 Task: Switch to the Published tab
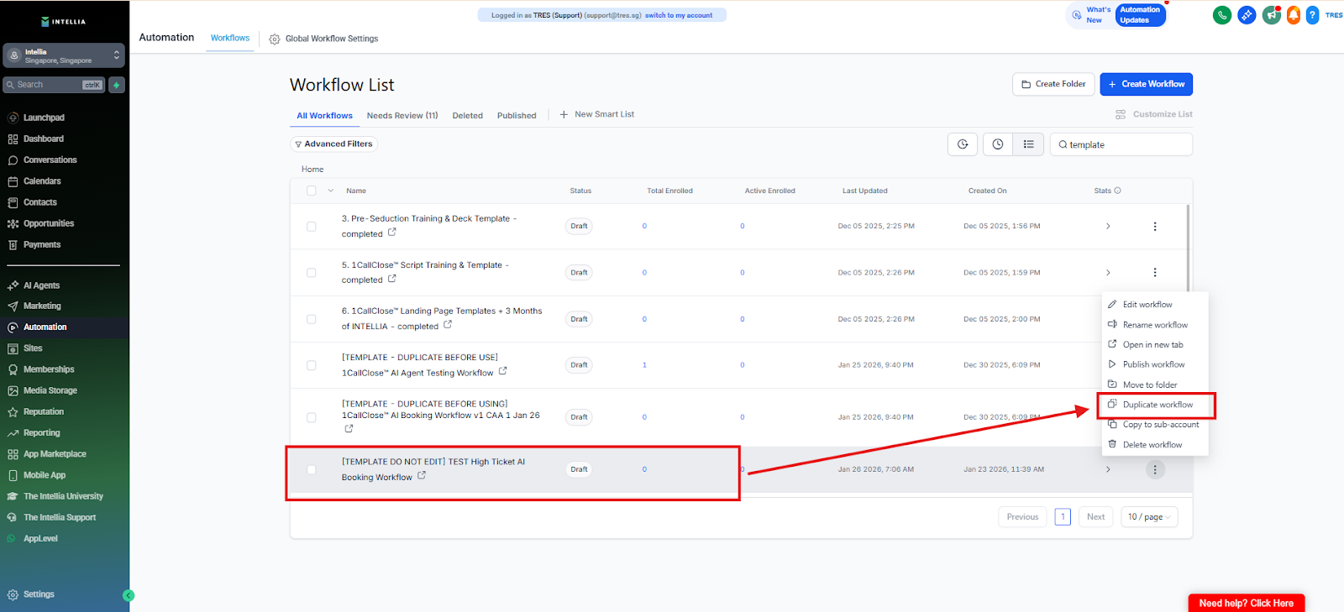tap(517, 116)
